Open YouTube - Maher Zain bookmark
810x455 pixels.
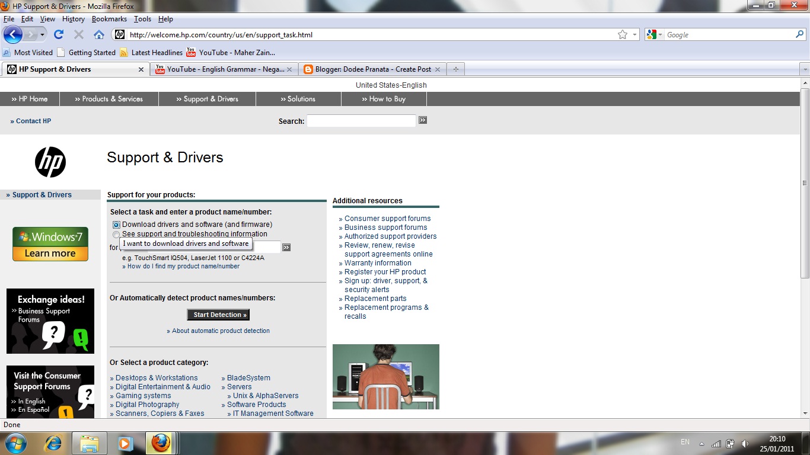coord(231,53)
